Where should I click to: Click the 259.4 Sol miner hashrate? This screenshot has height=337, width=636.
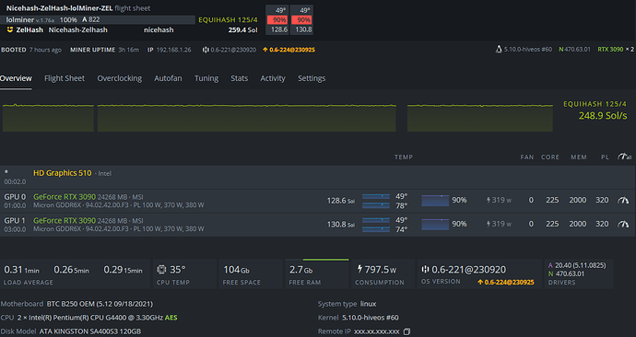(x=242, y=30)
